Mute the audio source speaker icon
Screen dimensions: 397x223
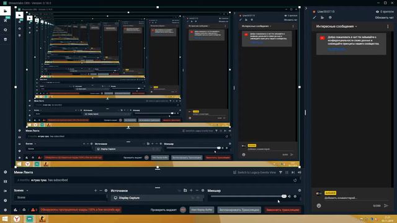pos(290,196)
